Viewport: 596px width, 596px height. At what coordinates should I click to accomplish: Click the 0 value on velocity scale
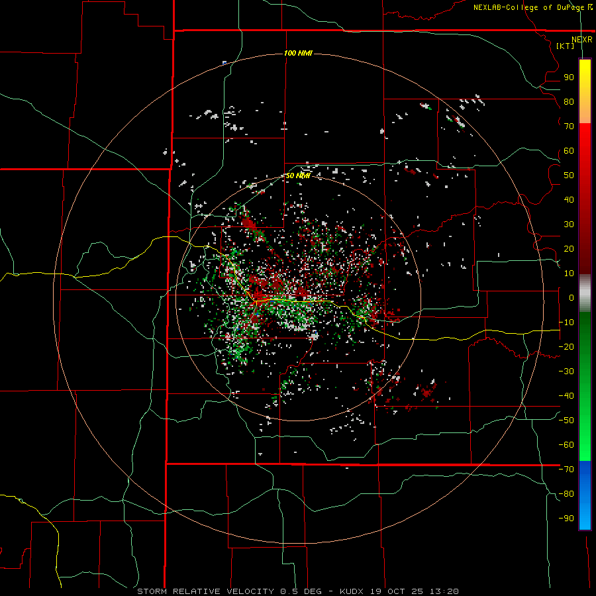(x=571, y=298)
